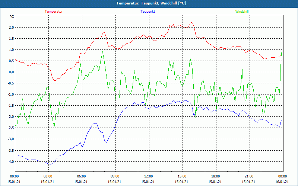The image size is (298, 186).
Task: Click the -3,5 y-axis value
Action: tap(11, 151)
